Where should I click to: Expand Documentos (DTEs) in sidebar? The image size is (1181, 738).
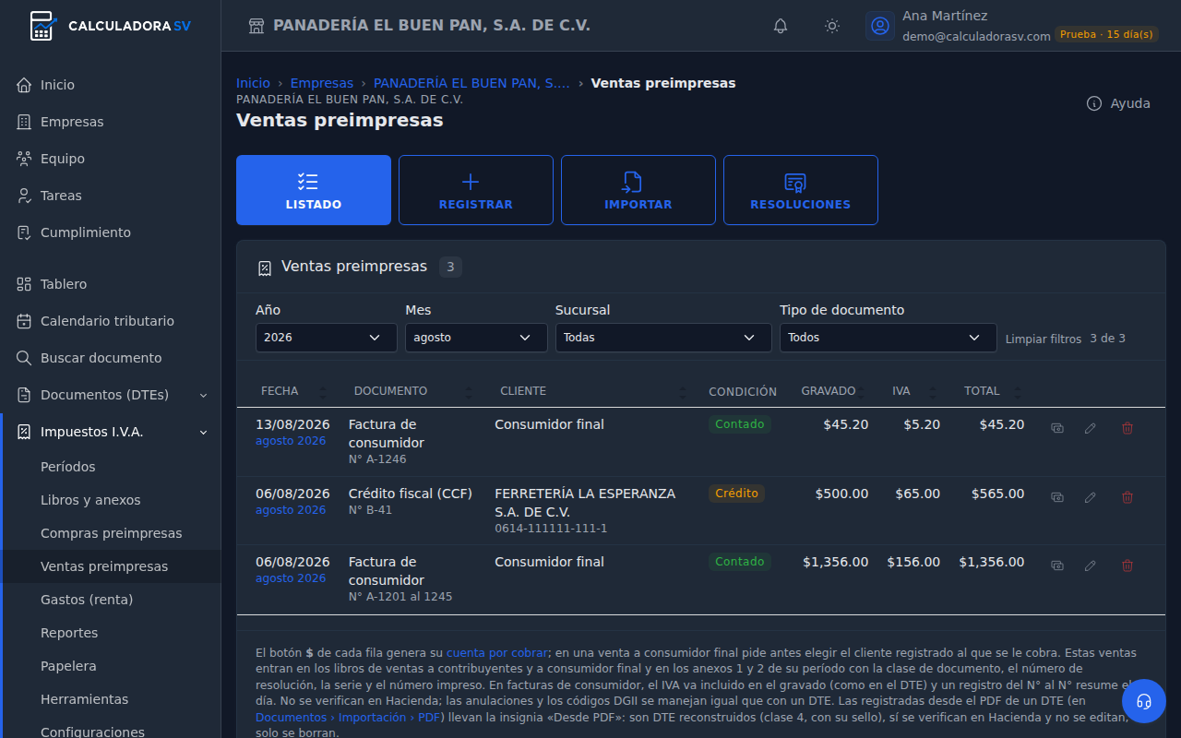point(112,395)
